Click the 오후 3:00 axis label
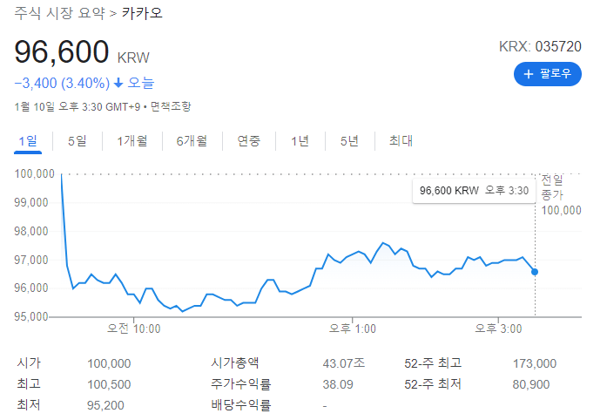 click(498, 329)
